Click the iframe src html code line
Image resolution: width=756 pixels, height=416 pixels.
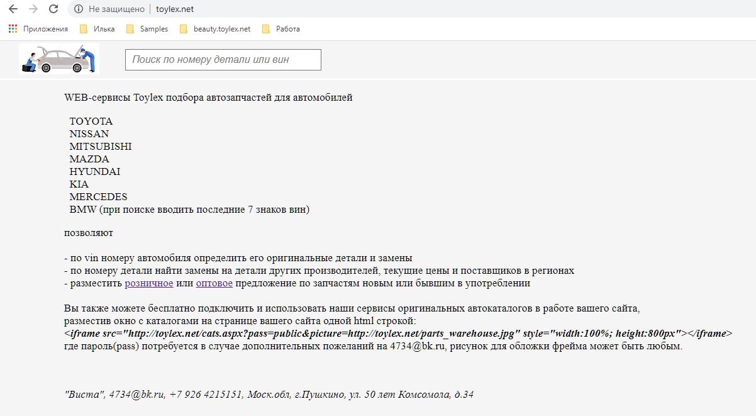398,334
